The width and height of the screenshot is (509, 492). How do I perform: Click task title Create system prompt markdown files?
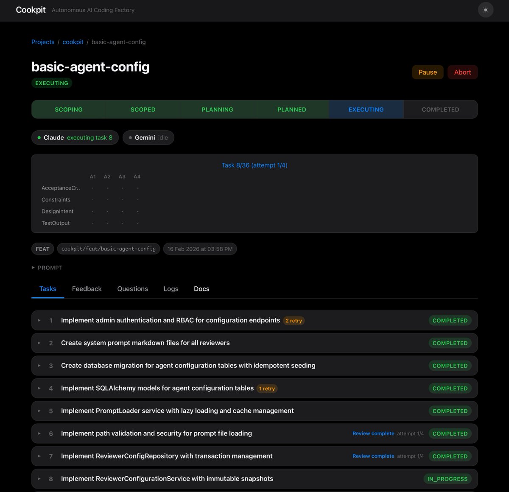tap(145, 343)
